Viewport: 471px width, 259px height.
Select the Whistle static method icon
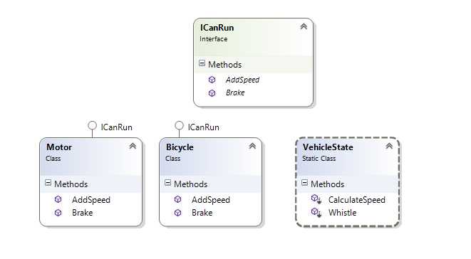click(316, 212)
